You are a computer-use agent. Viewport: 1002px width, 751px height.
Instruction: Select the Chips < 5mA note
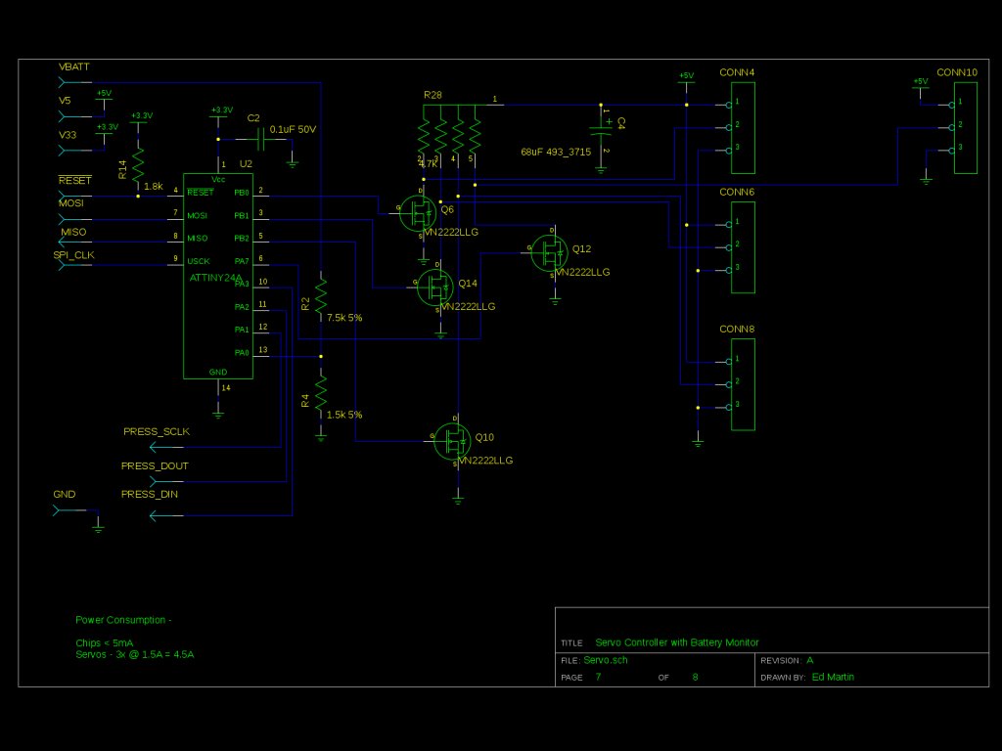click(104, 643)
